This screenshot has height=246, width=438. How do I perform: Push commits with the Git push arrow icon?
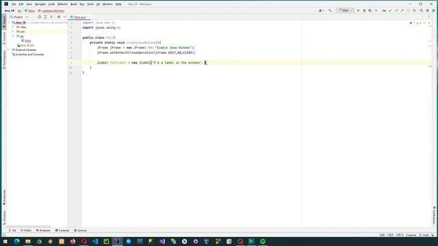(402, 11)
